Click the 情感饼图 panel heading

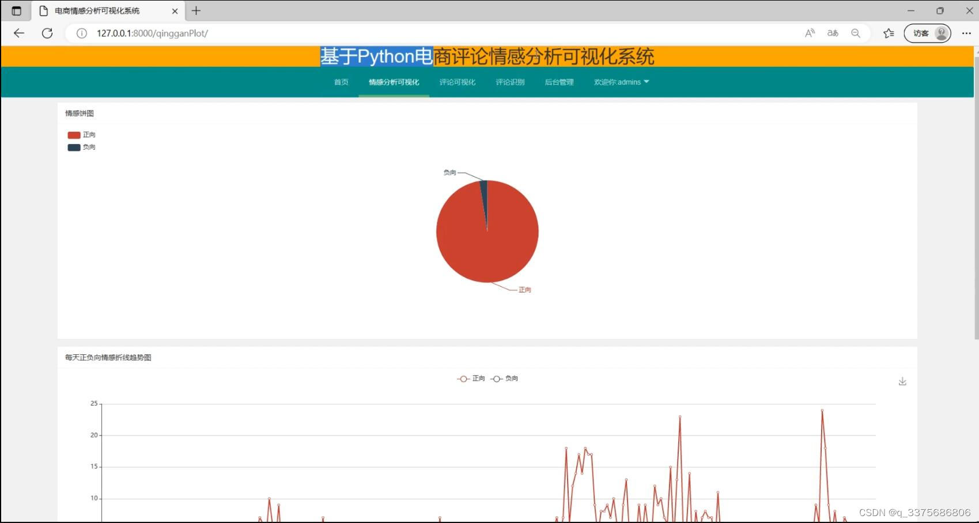pos(80,113)
